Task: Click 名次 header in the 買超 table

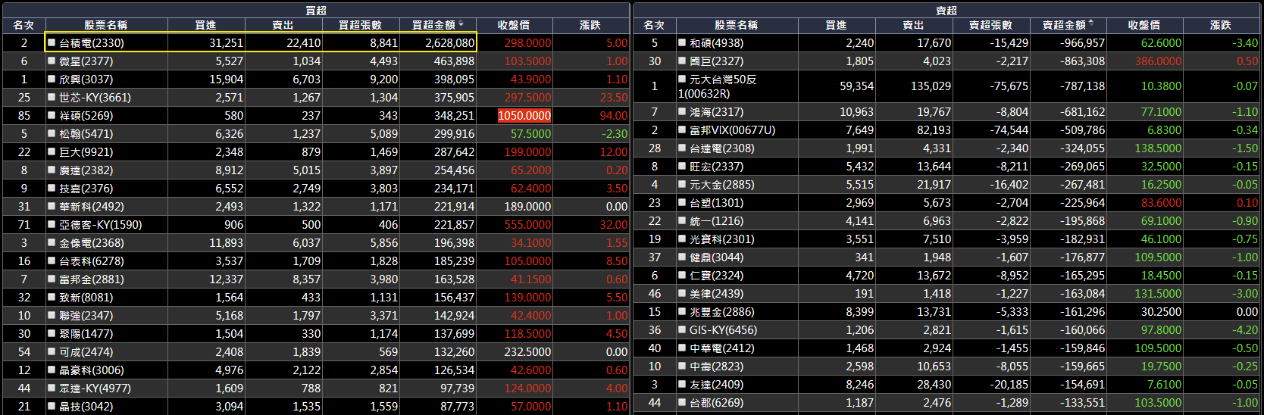Action: coord(23,25)
